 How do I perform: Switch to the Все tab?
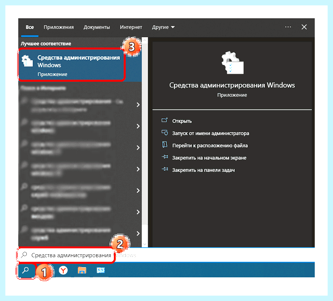[30, 27]
